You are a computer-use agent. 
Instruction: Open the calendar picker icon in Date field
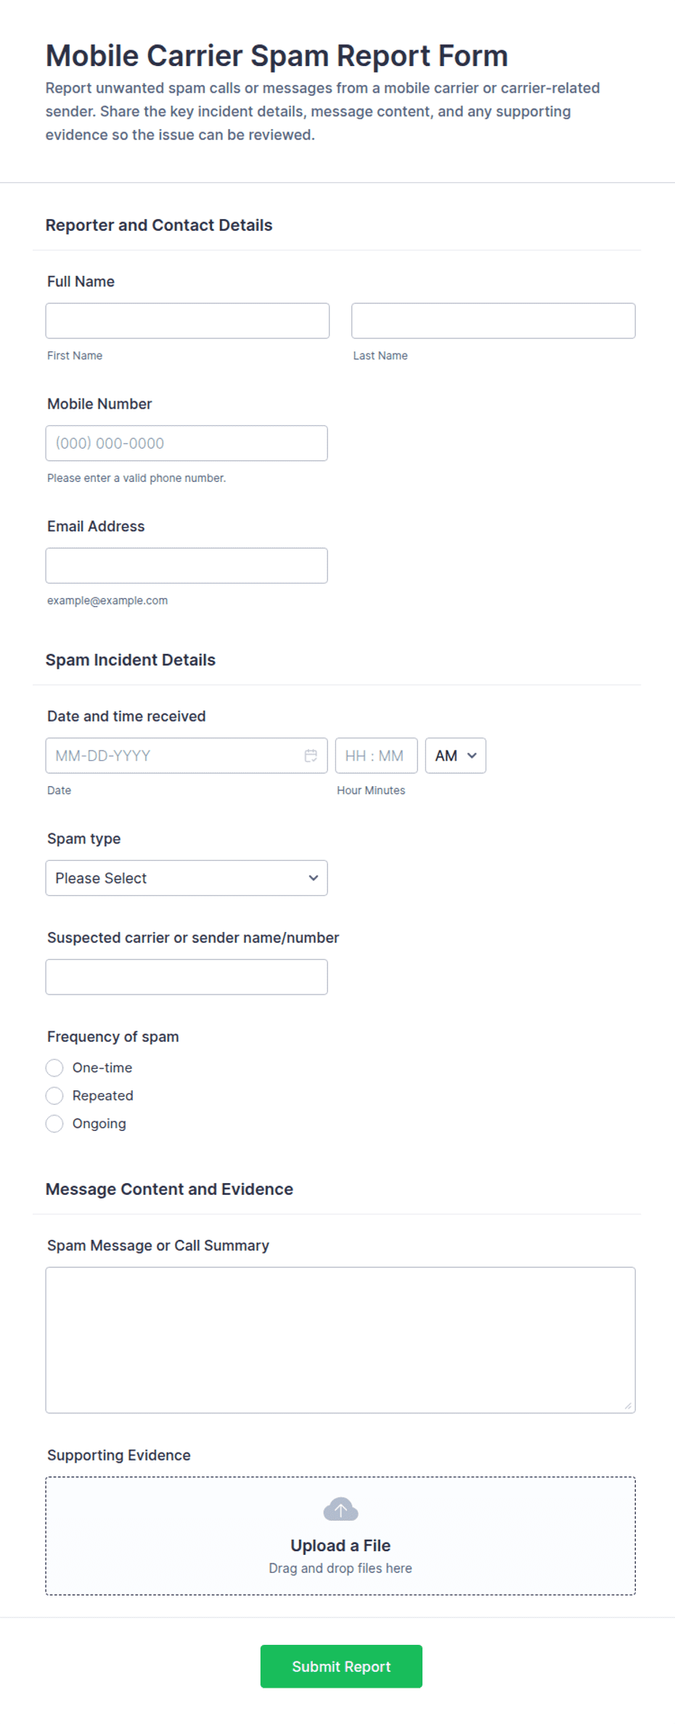[311, 756]
